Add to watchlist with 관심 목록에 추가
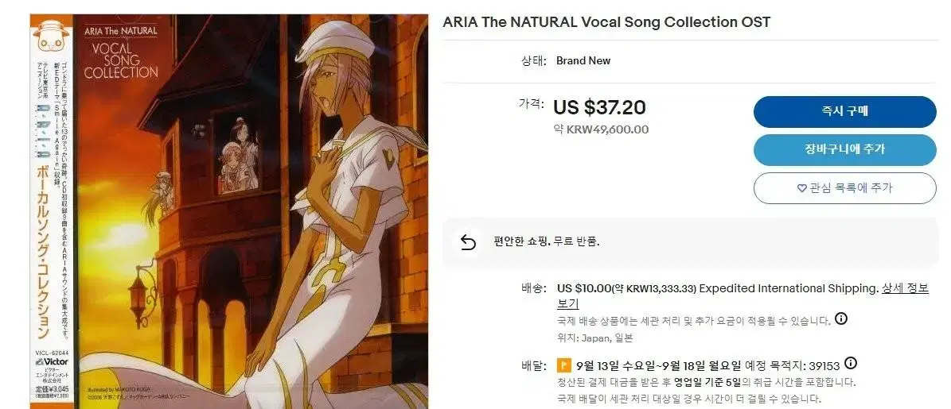 (845, 188)
